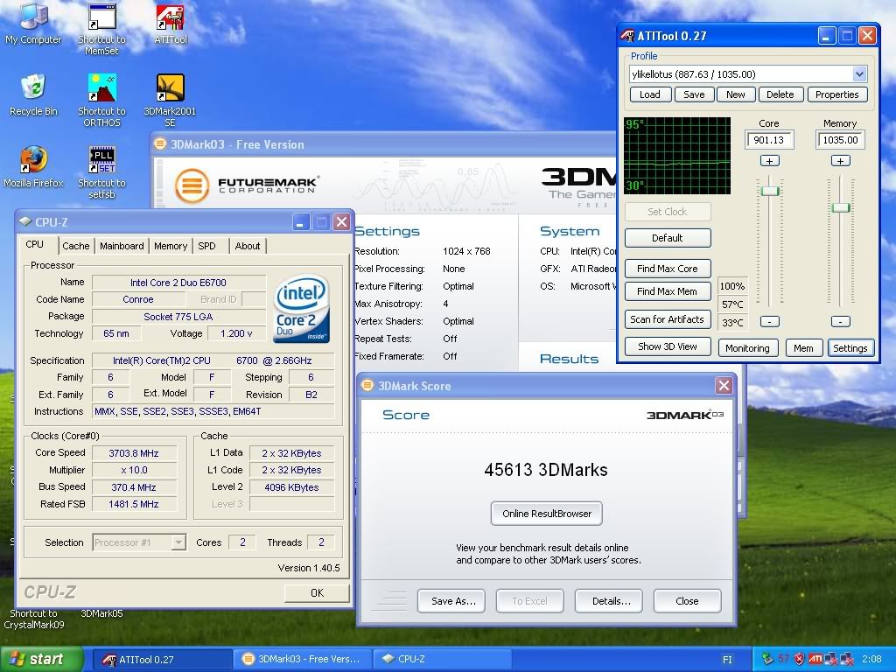Open the Start menu
896x672 pixels.
click(x=42, y=659)
